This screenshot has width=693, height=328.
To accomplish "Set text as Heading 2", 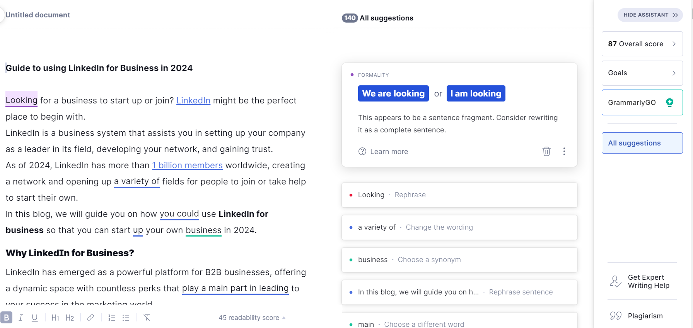I will (70, 318).
